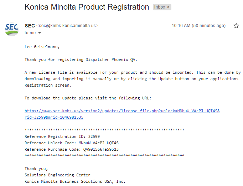Click the Reference Unlock Code line
The width and height of the screenshot is (243, 186).
pyautogui.click(x=72, y=143)
